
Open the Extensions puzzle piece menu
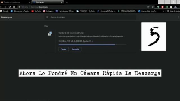point(171,7)
